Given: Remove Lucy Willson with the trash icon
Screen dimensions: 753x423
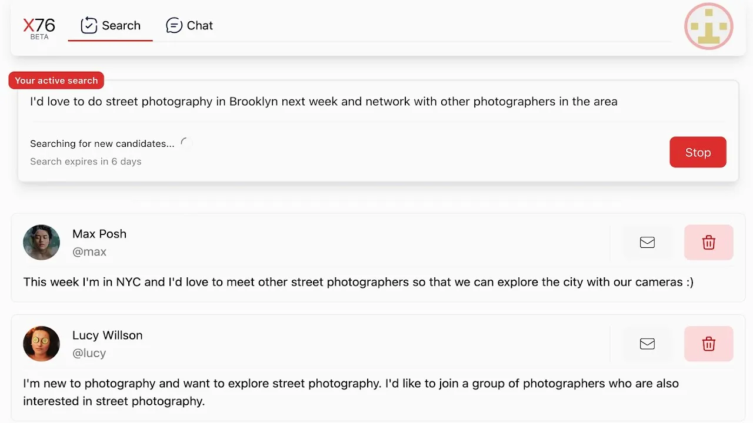Looking at the screenshot, I should [x=708, y=344].
